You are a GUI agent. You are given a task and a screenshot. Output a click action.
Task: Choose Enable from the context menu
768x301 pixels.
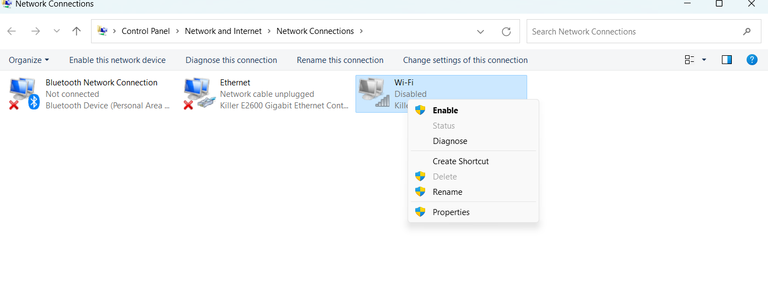point(445,110)
